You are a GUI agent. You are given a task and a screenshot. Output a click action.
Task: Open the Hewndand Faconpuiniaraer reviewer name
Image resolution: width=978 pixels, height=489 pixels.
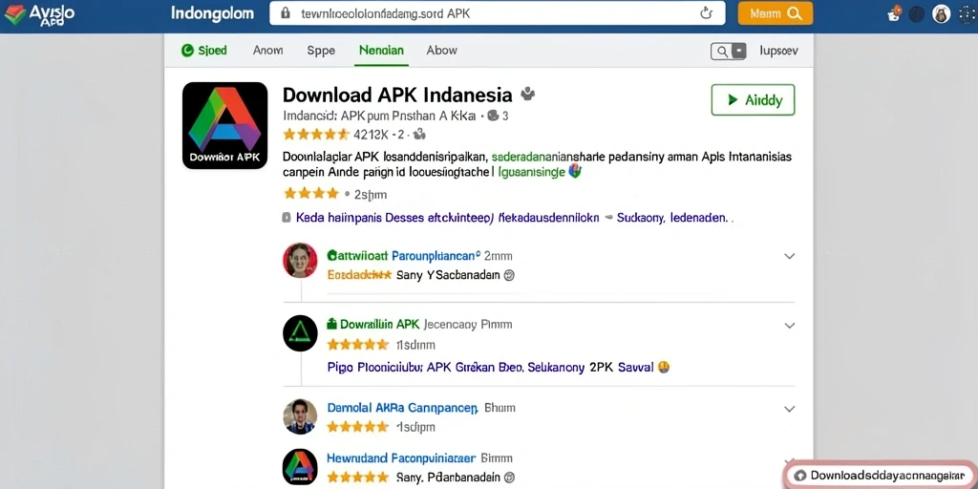(x=401, y=457)
